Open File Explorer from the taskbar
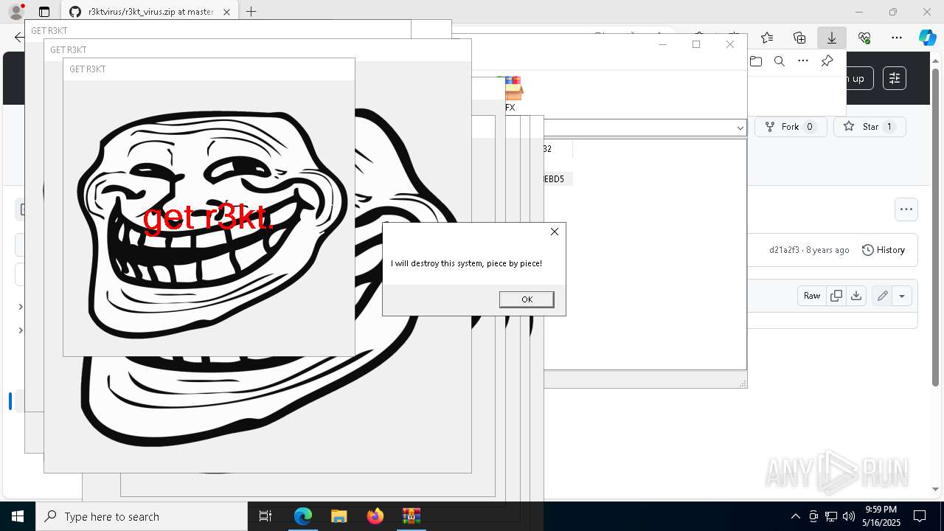Screen dimensions: 944x531 point(339,516)
